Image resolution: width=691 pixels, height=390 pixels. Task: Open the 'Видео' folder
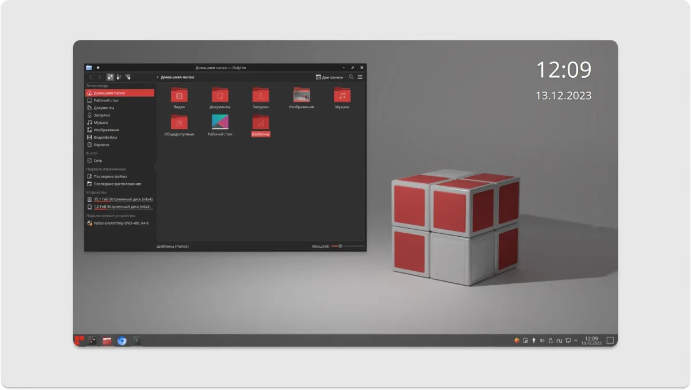tap(179, 97)
